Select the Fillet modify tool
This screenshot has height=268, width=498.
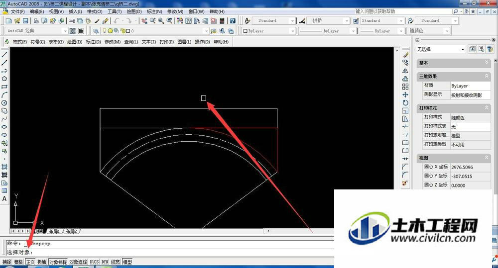pos(405,175)
